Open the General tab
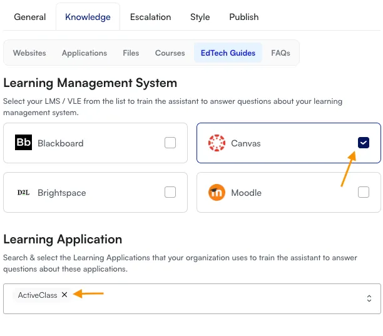 (x=30, y=17)
